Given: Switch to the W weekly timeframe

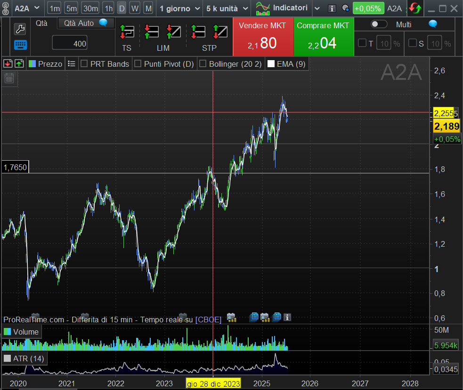Looking at the screenshot, I should pos(135,8).
